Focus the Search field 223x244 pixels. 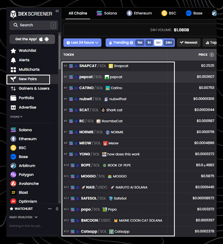pyautogui.click(x=33, y=25)
